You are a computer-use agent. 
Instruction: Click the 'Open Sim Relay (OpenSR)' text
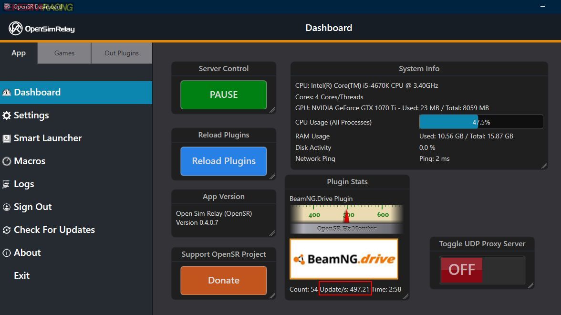(x=214, y=213)
